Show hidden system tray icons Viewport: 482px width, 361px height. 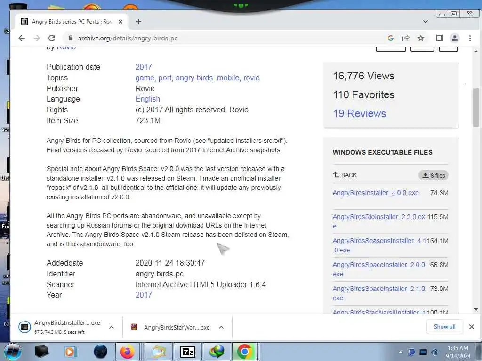point(400,352)
